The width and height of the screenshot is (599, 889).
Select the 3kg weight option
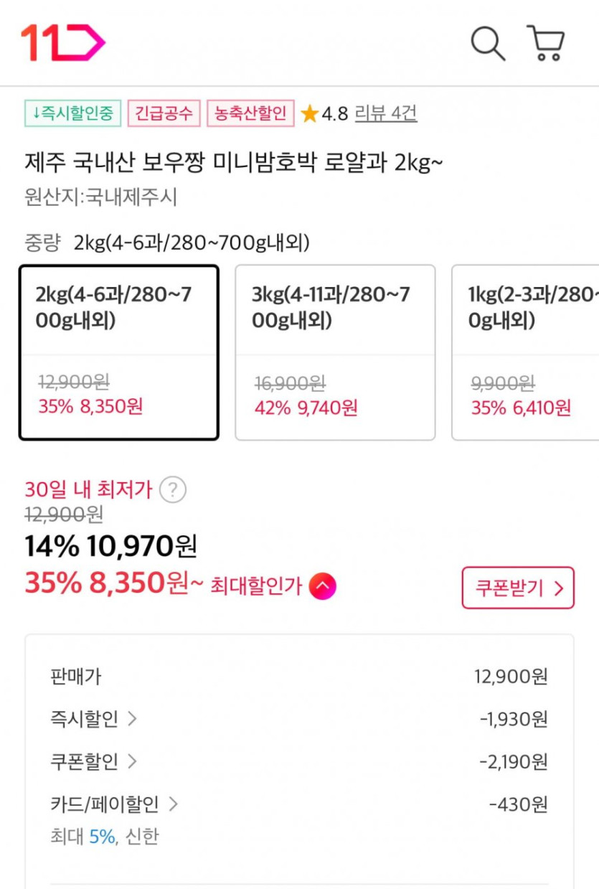(335, 352)
